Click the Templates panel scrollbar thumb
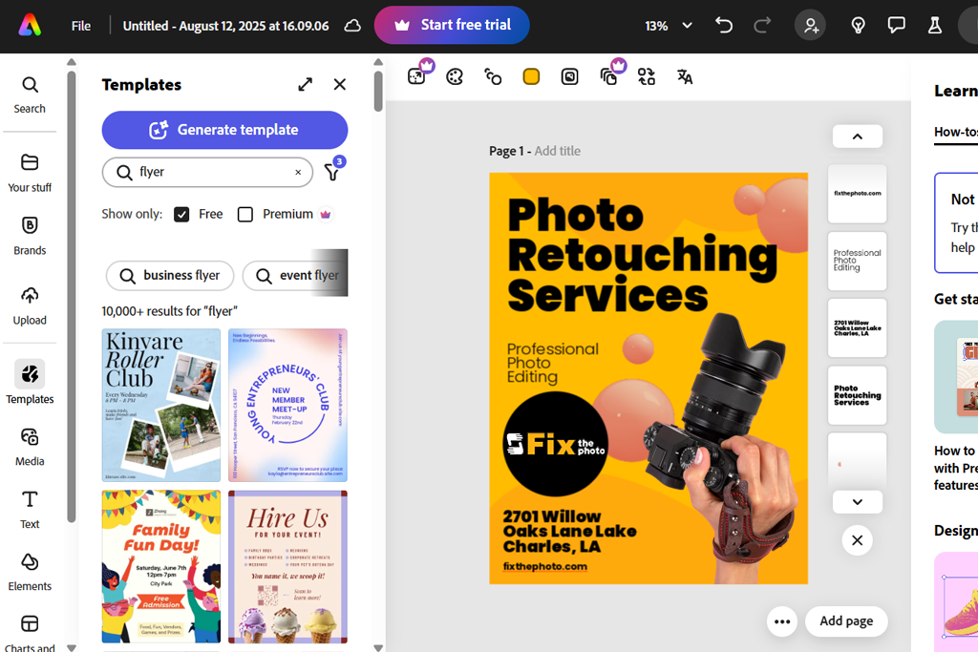This screenshot has height=652, width=978. [378, 91]
